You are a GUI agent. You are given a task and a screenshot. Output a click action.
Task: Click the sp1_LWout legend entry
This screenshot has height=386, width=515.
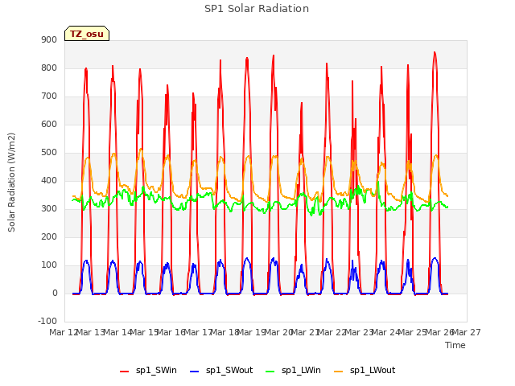pyautogui.click(x=365, y=371)
